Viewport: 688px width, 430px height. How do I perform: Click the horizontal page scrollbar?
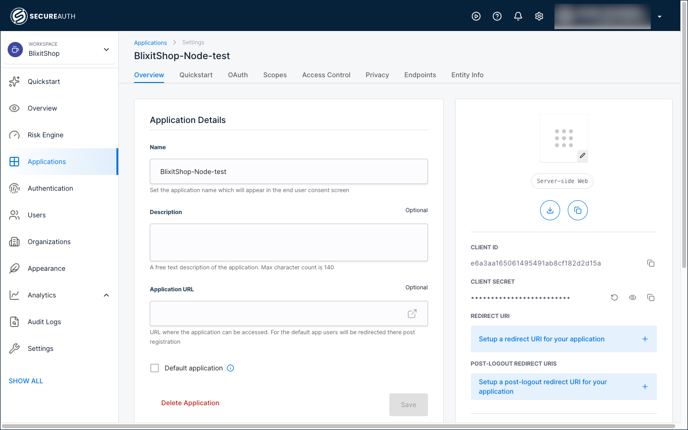[x=338, y=426]
